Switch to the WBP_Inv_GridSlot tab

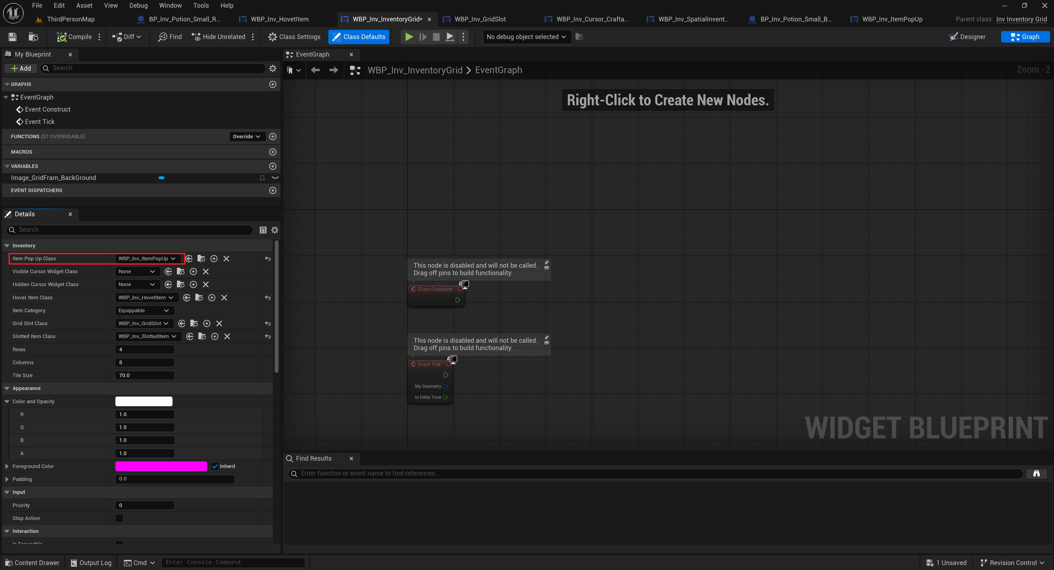pyautogui.click(x=480, y=19)
